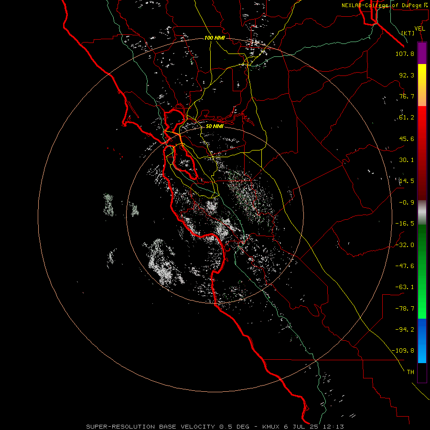The image size is (430, 430).
Task: Select the 61.2 legend value
Action: [x=407, y=118]
